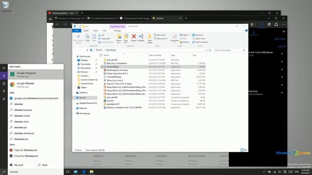This screenshot has width=312, height=175.
Task: Click the Edge more actions ellipsis
Action: (x=283, y=24)
